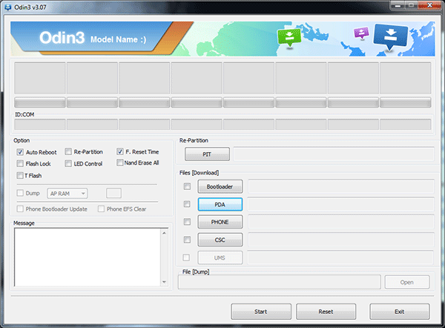This screenshot has height=328, width=445.
Task: Exit the Odin3 application
Action: (399, 312)
